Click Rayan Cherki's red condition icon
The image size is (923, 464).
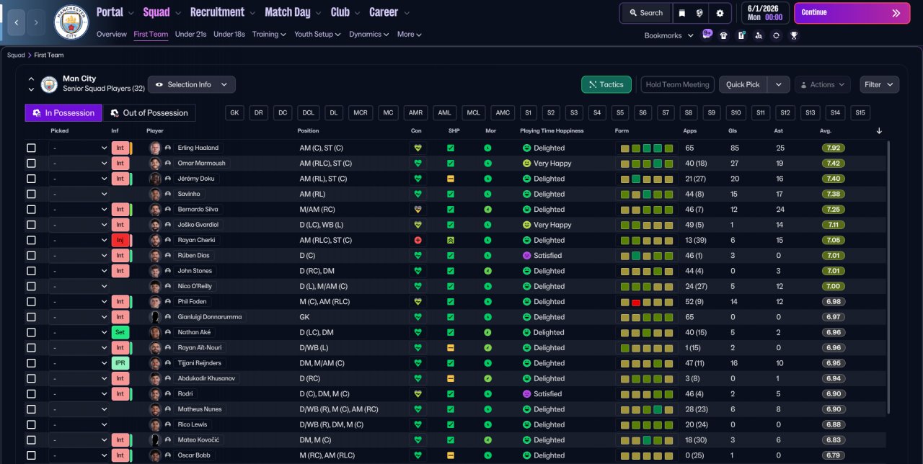click(x=417, y=240)
